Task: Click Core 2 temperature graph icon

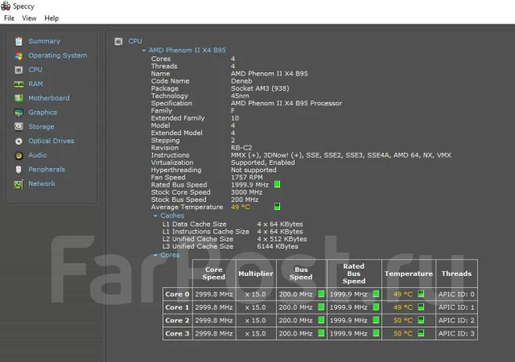Action: (x=421, y=319)
